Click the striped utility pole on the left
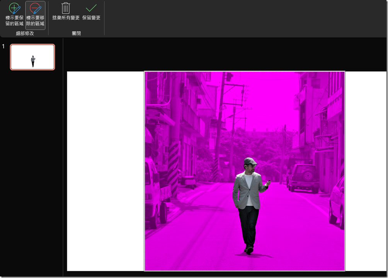 click(x=174, y=162)
